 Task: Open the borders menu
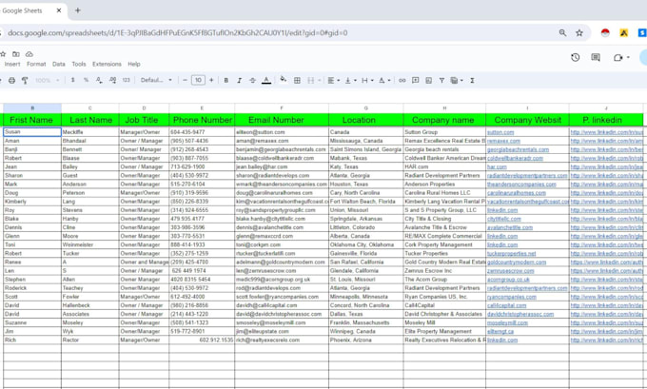(x=297, y=81)
